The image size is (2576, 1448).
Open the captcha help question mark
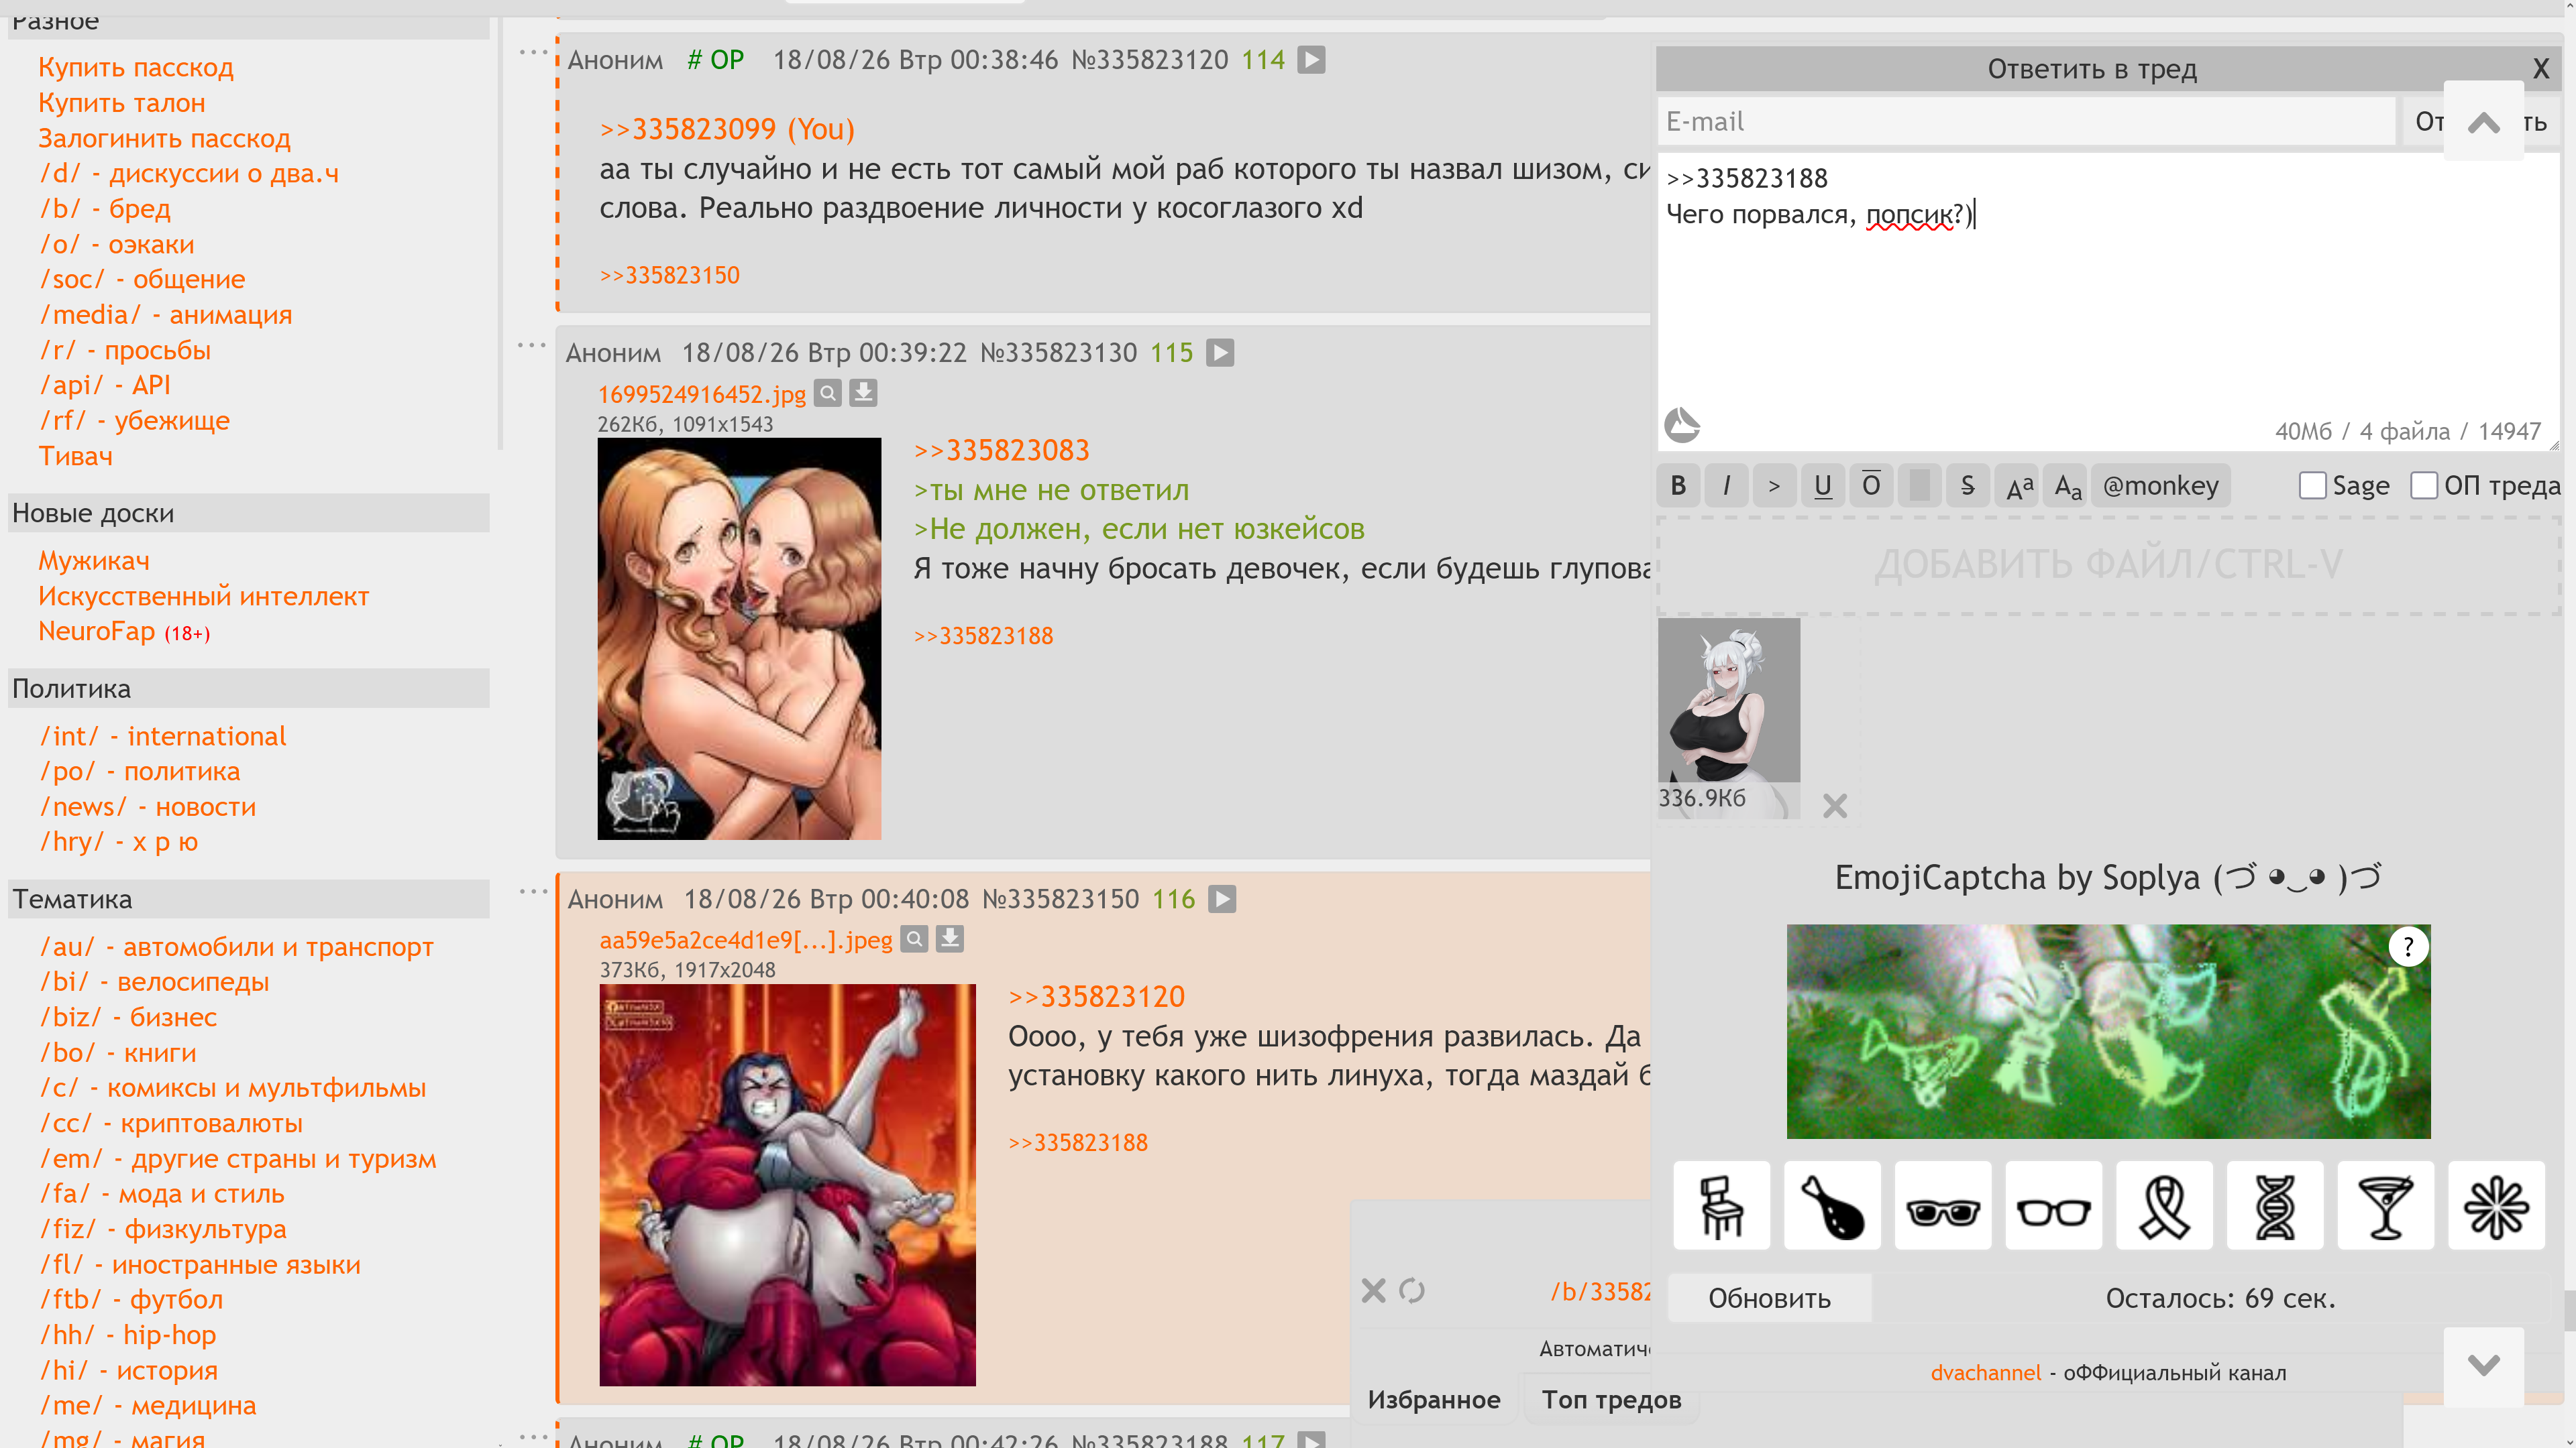pyautogui.click(x=2408, y=947)
